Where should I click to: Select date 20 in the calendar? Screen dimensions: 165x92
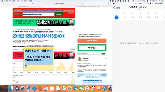[x=117, y=17]
